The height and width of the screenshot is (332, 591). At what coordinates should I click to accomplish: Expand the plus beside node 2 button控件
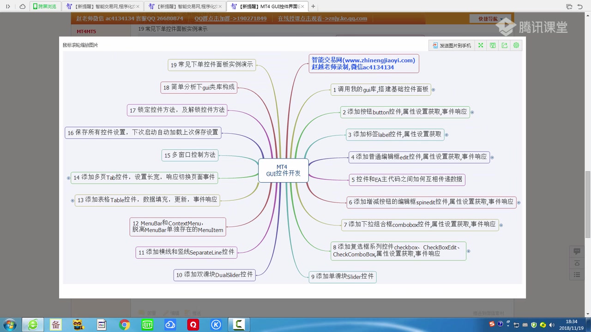(472, 112)
